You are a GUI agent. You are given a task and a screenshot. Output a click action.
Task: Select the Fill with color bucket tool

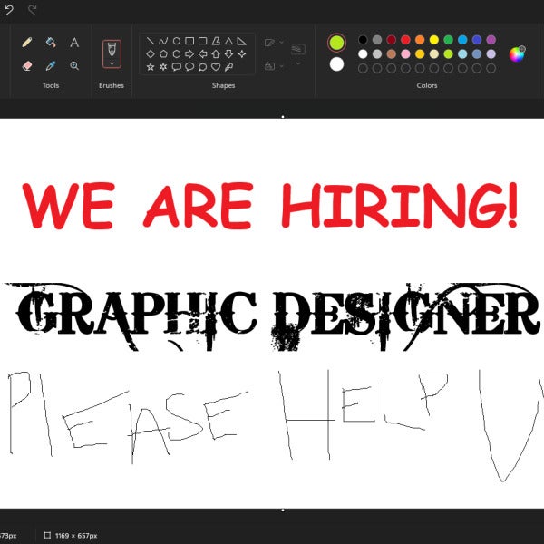click(x=51, y=43)
